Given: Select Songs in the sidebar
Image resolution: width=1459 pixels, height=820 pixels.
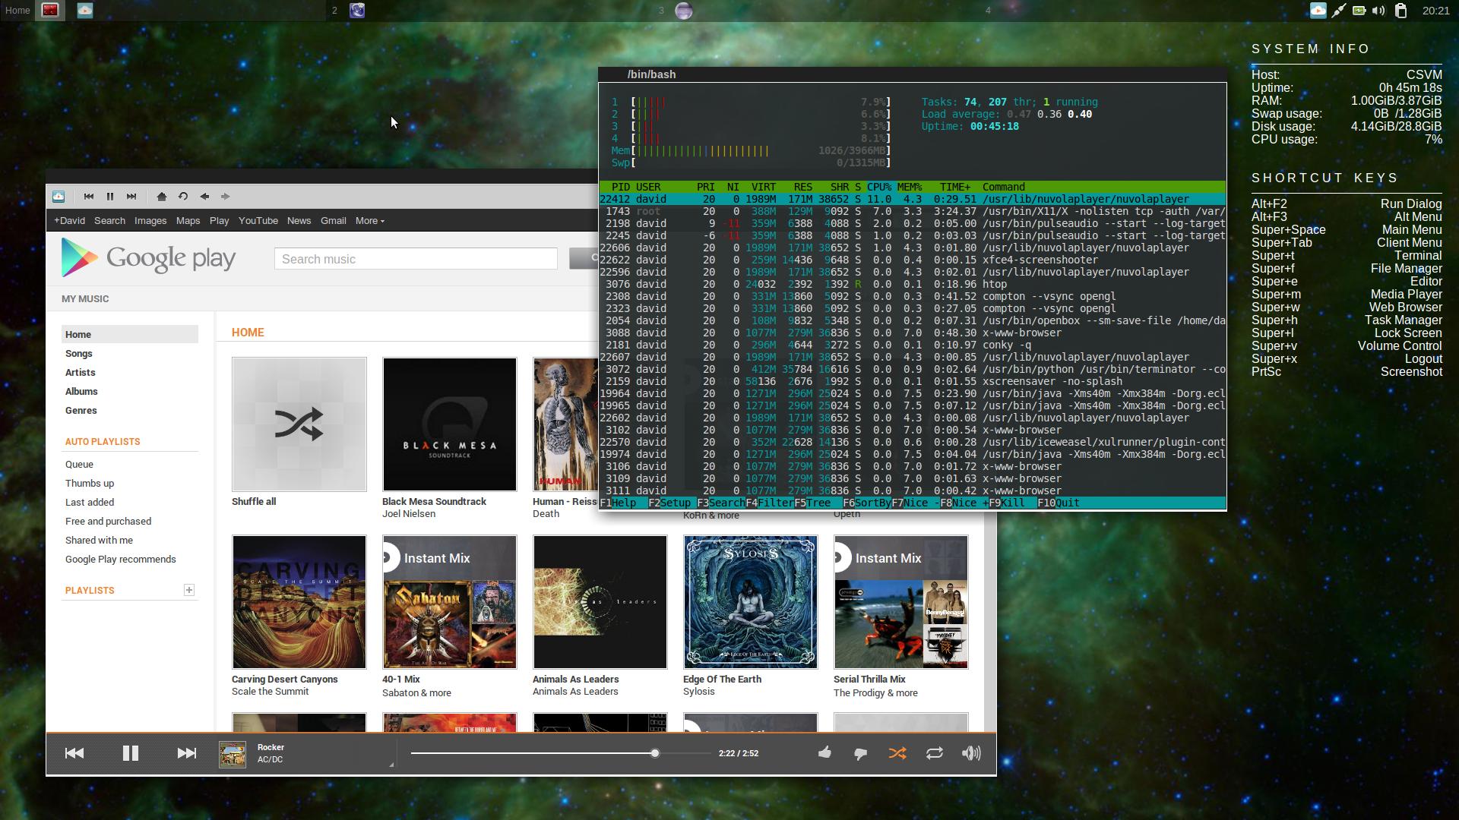Looking at the screenshot, I should pos(79,354).
